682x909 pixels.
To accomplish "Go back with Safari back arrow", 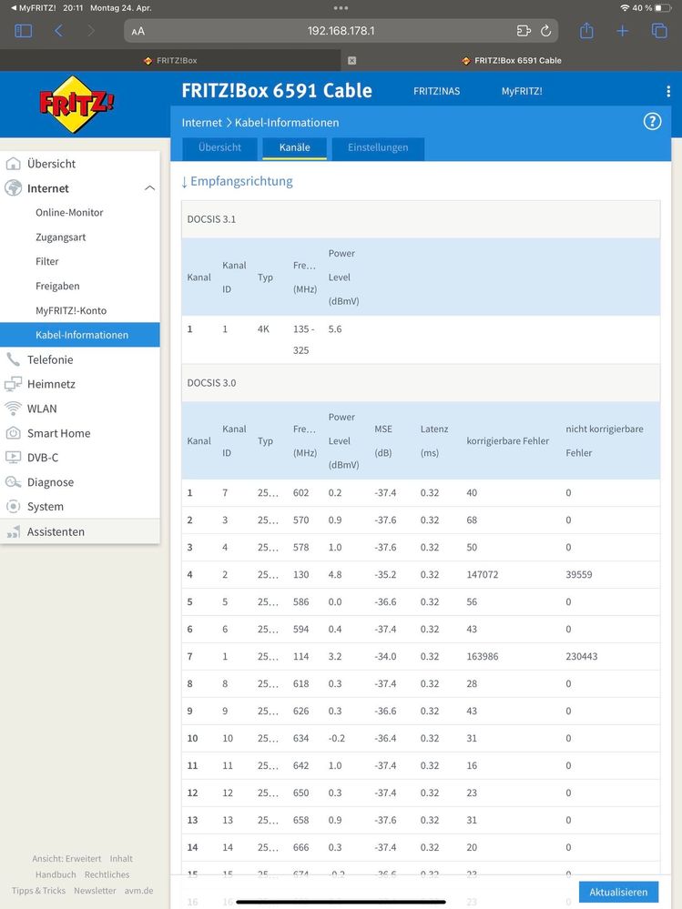I will click(x=58, y=31).
